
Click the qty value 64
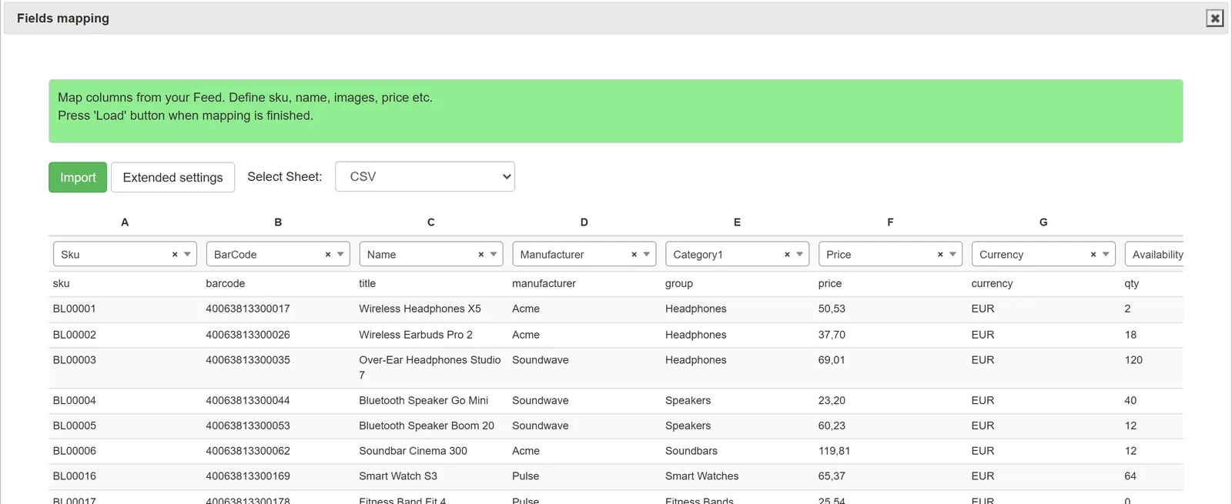click(x=1130, y=476)
